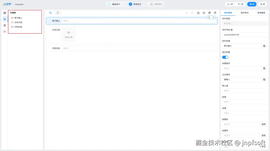Viewport: 270px width, 151px height.
Task: Click the 点击上传 upload area of 文本识别
Action: pos(68,34)
